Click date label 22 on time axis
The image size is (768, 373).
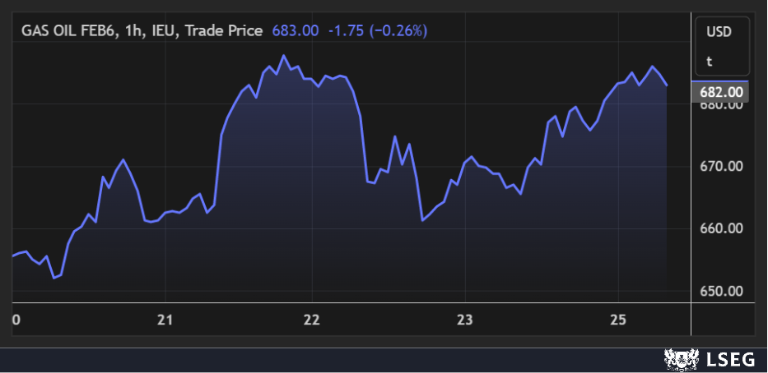(312, 319)
